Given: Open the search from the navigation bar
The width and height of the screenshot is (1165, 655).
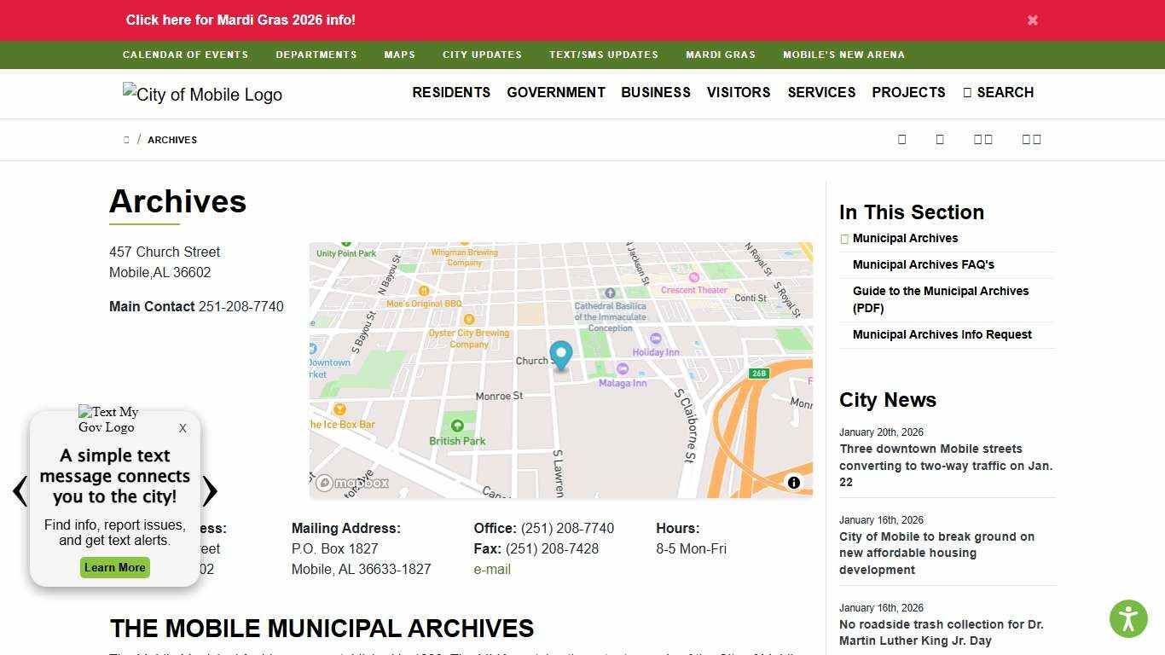Looking at the screenshot, I should [x=998, y=92].
